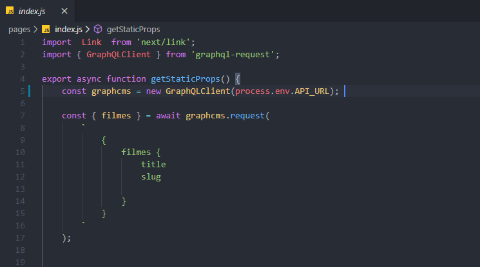
Task: Click line number 1 in the gutter
Action: pyautogui.click(x=23, y=42)
